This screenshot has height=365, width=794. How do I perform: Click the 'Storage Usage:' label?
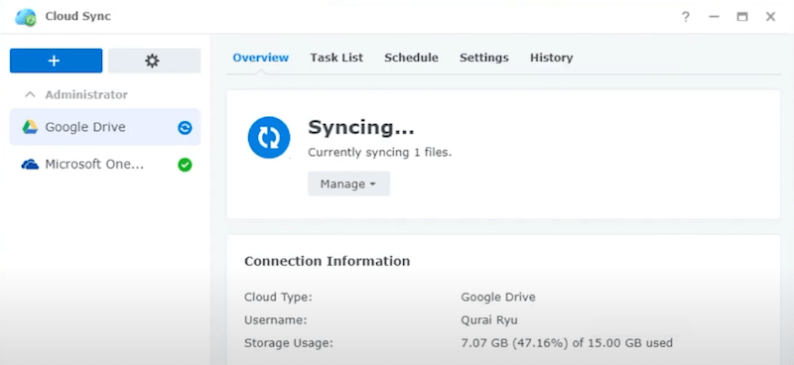coord(289,343)
